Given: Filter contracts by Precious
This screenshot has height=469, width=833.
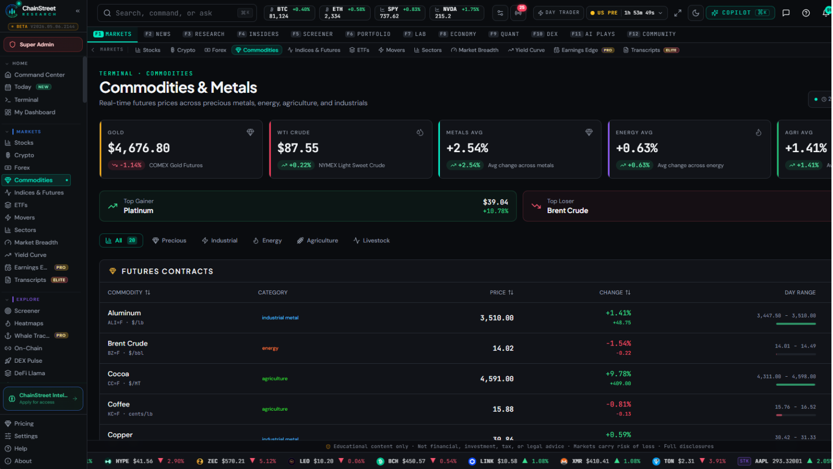Looking at the screenshot, I should 169,240.
